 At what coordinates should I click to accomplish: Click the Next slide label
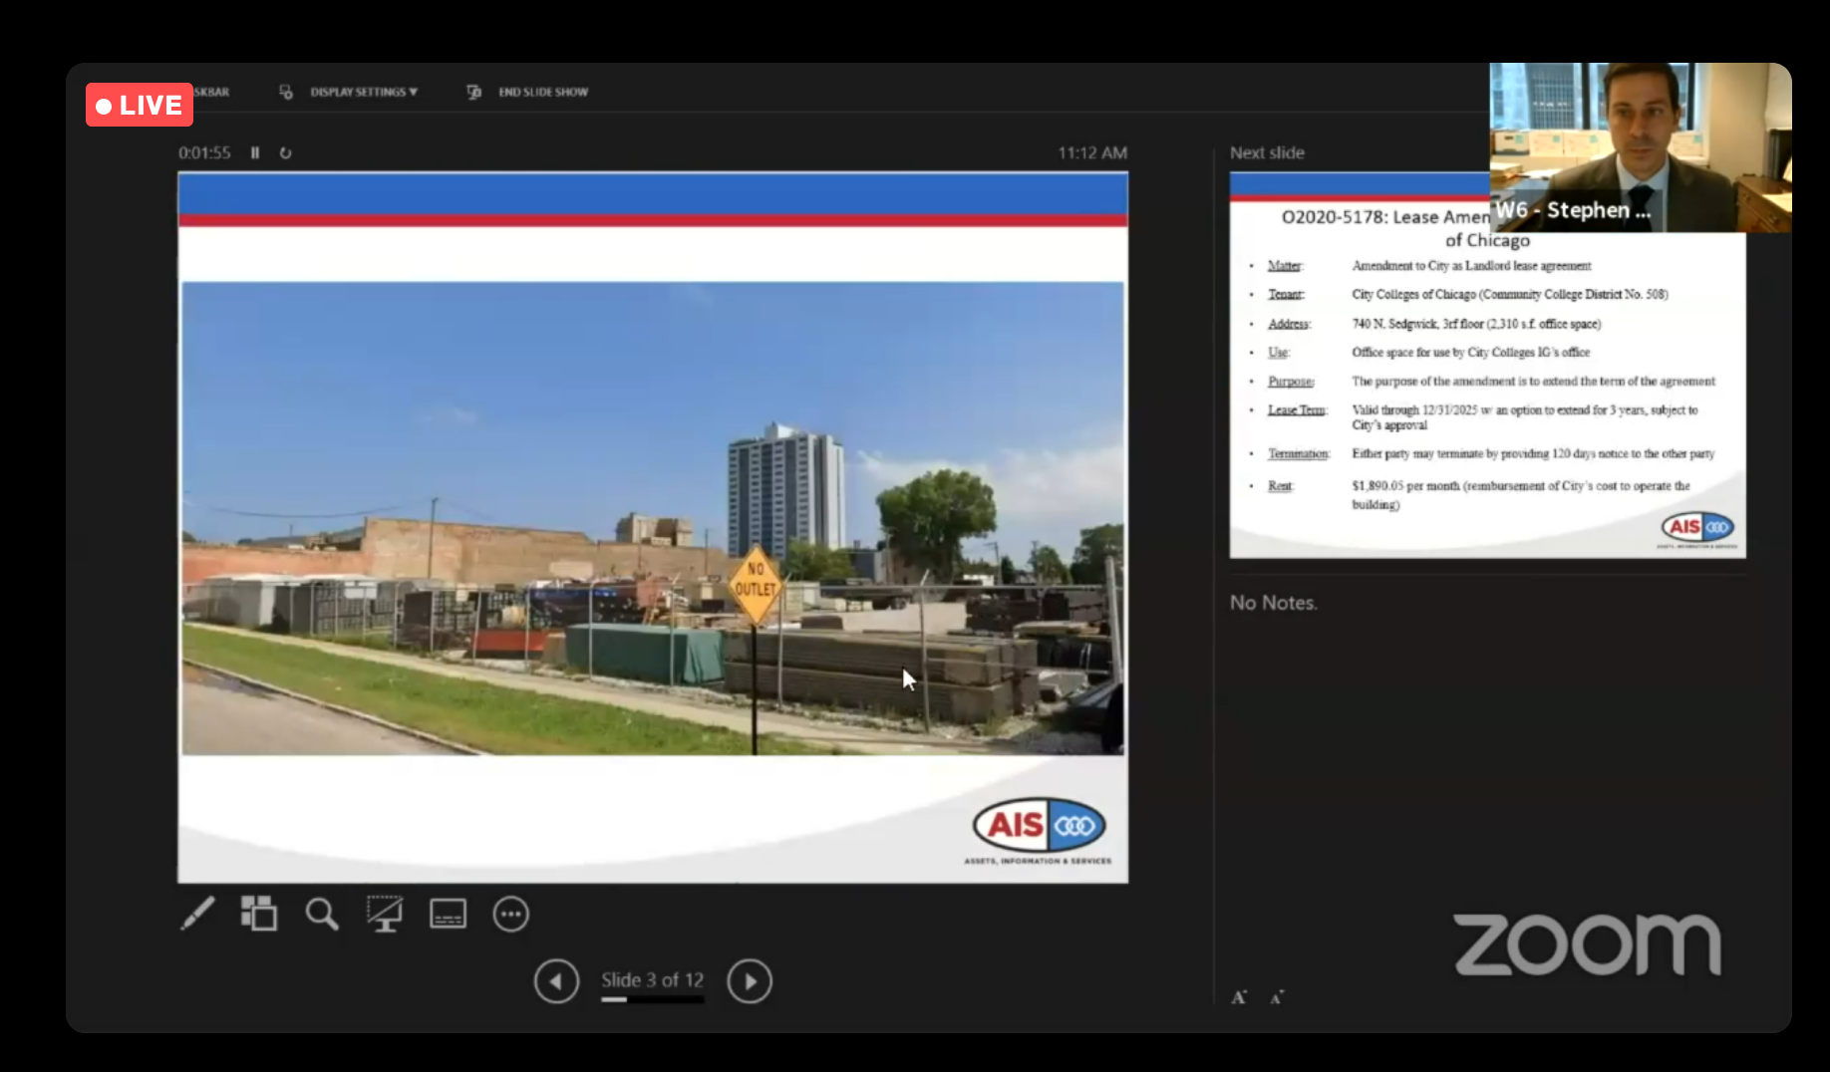(1267, 152)
